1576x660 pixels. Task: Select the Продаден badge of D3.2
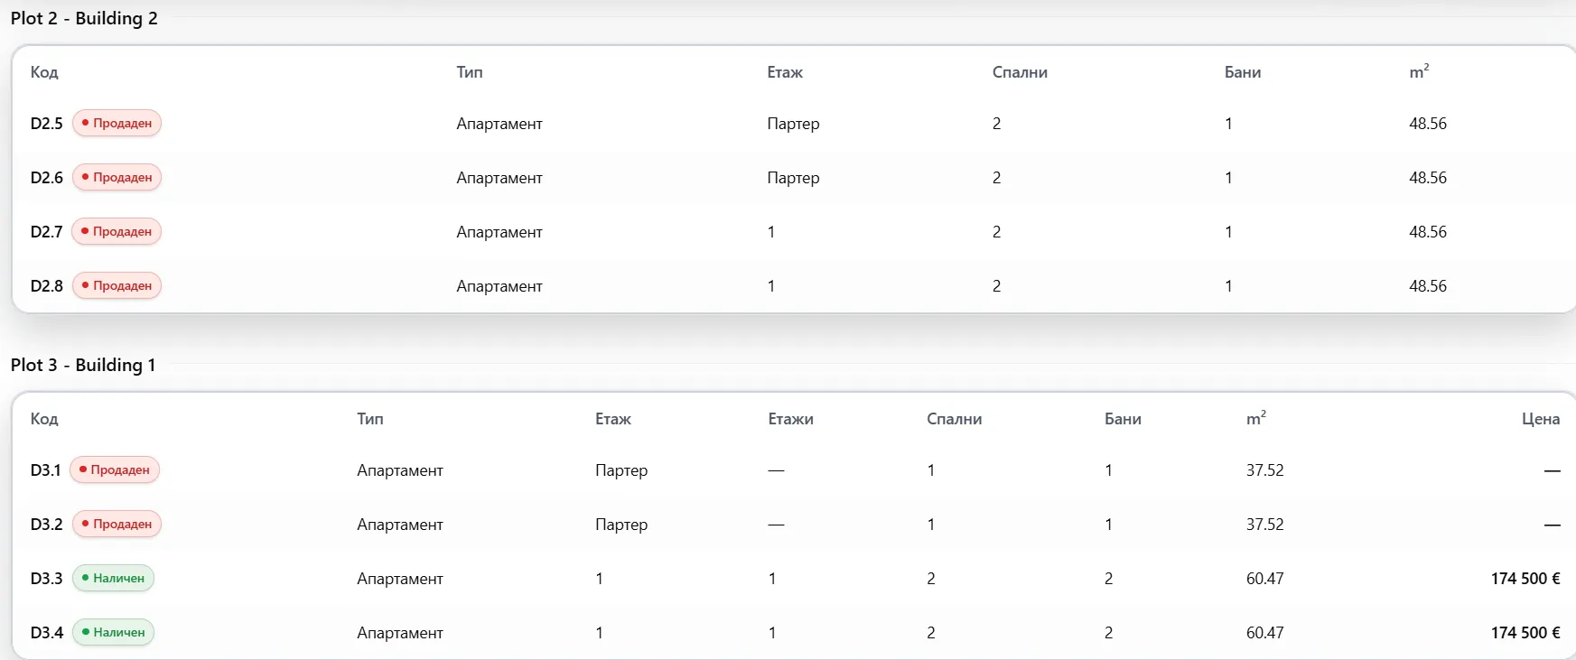point(117,525)
